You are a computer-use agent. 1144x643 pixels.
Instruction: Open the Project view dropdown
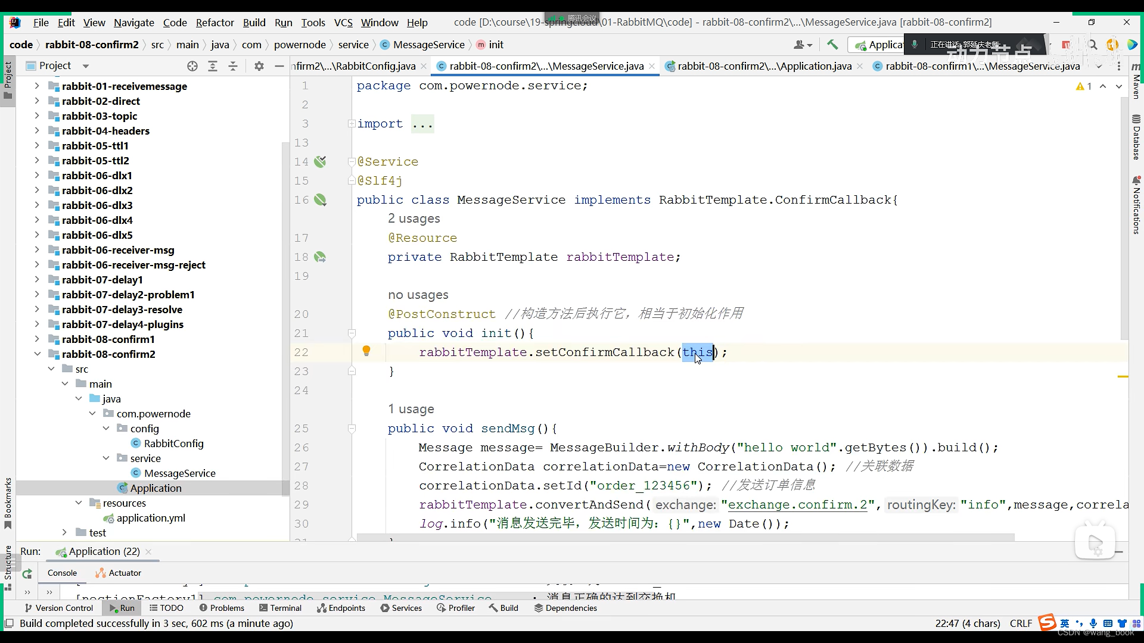tap(85, 66)
